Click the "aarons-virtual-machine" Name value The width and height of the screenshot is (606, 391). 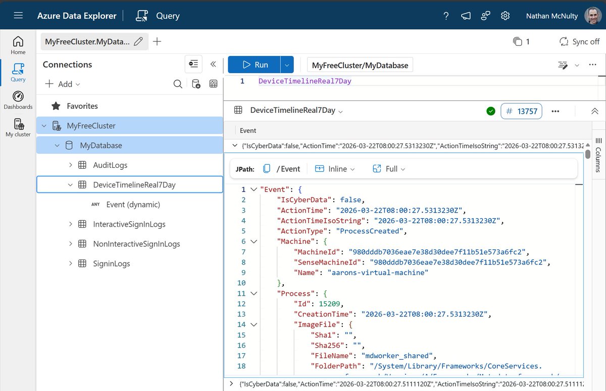[378, 273]
